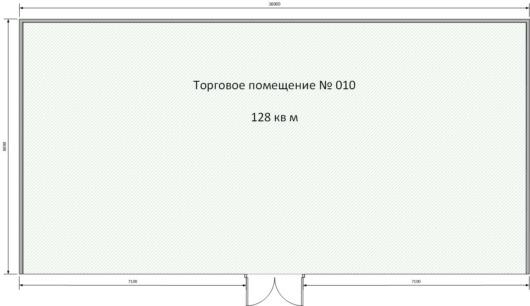
Task: Select the right door leaf
Action: [302, 291]
